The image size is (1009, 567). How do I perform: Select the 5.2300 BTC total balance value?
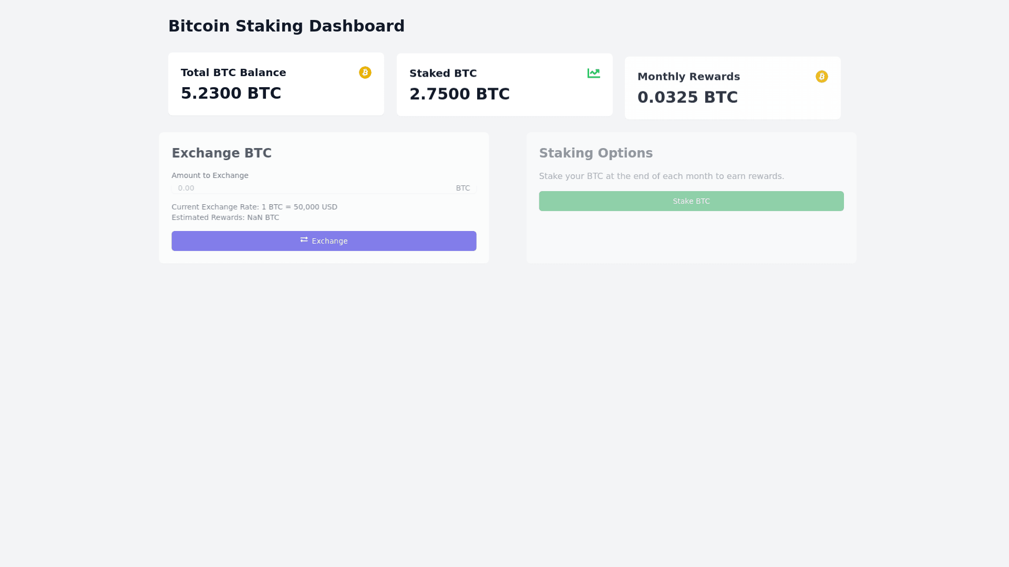[231, 93]
